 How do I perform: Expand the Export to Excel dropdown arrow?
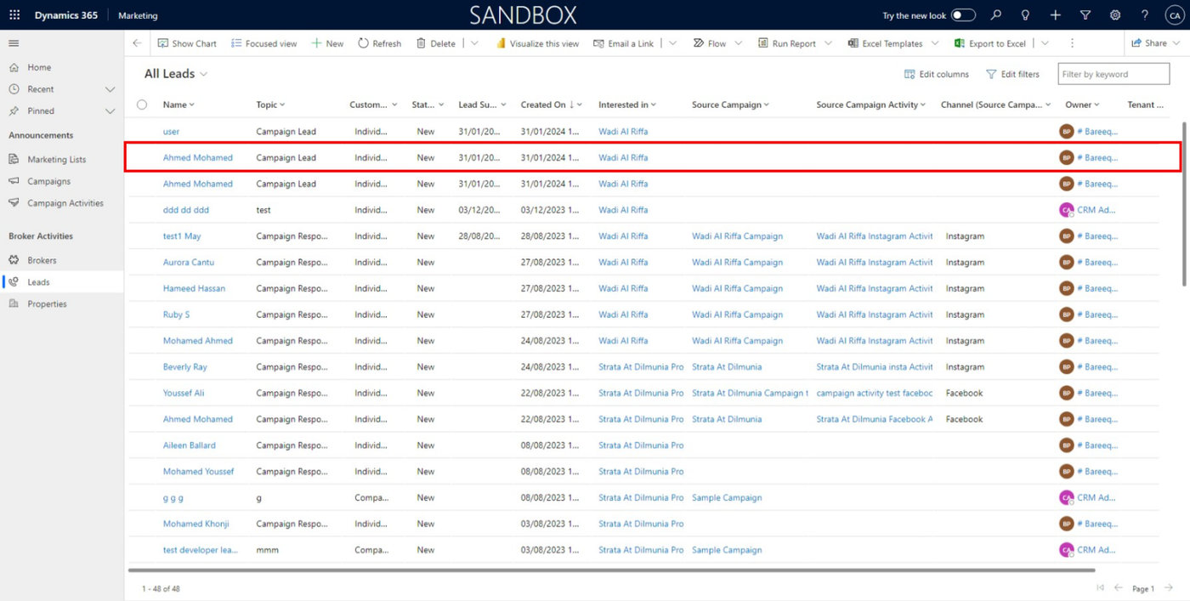click(1045, 43)
